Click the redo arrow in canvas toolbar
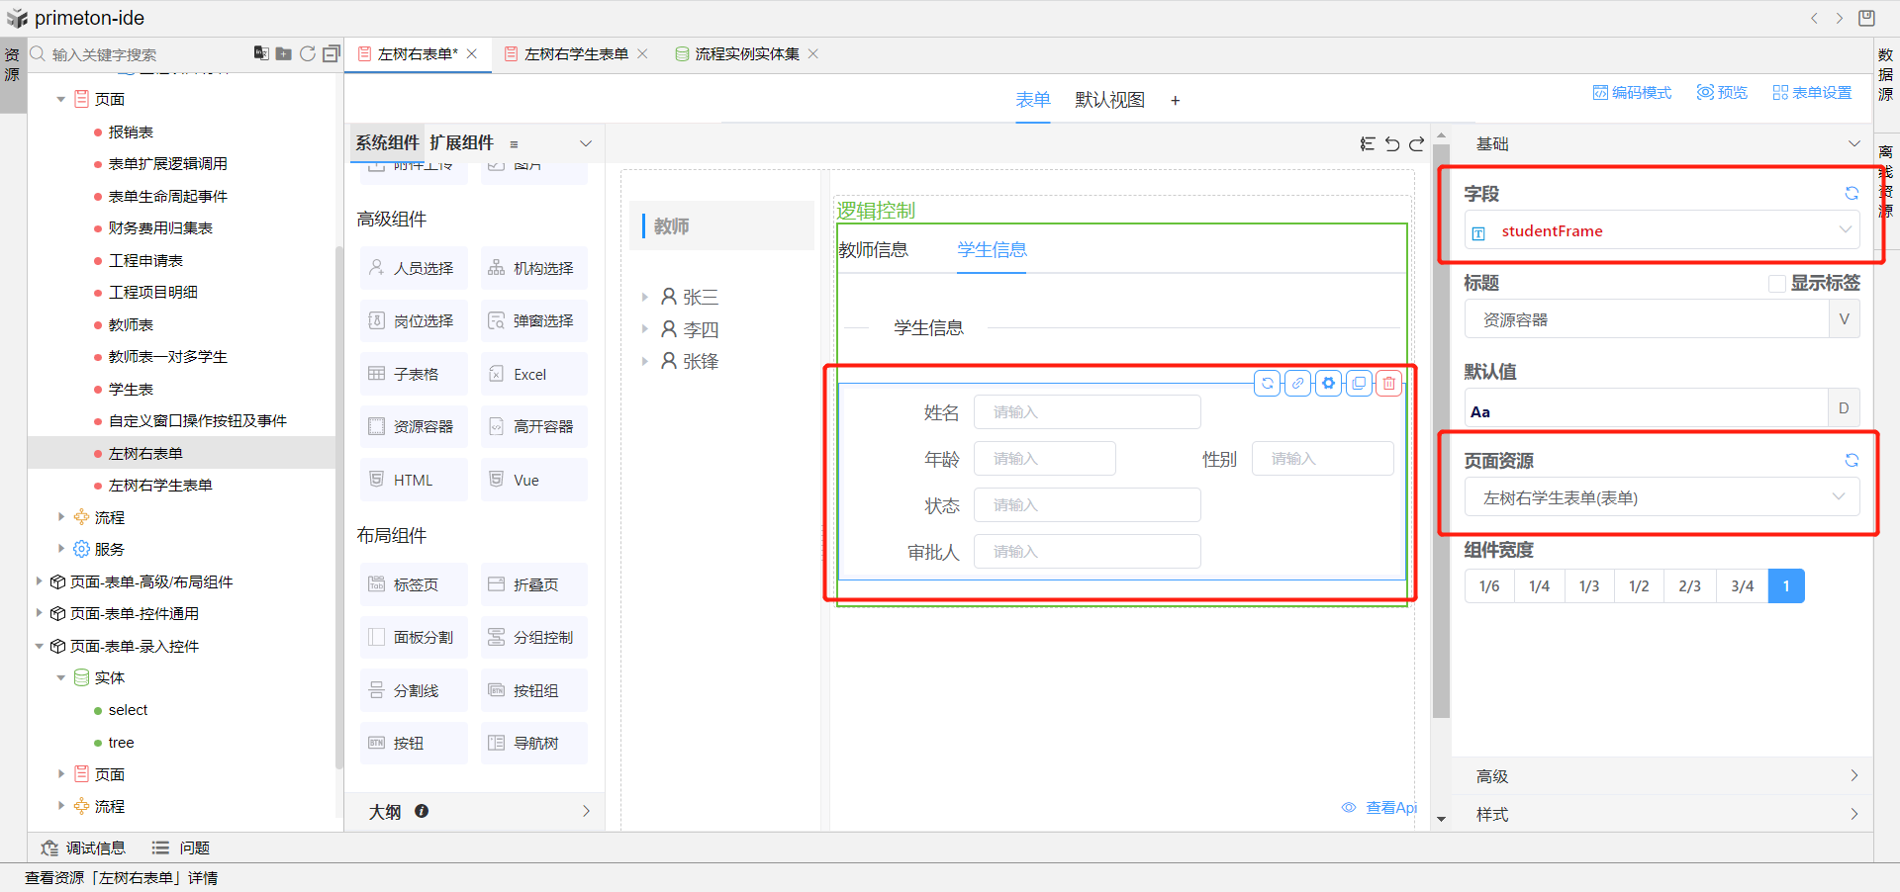 tap(1416, 144)
